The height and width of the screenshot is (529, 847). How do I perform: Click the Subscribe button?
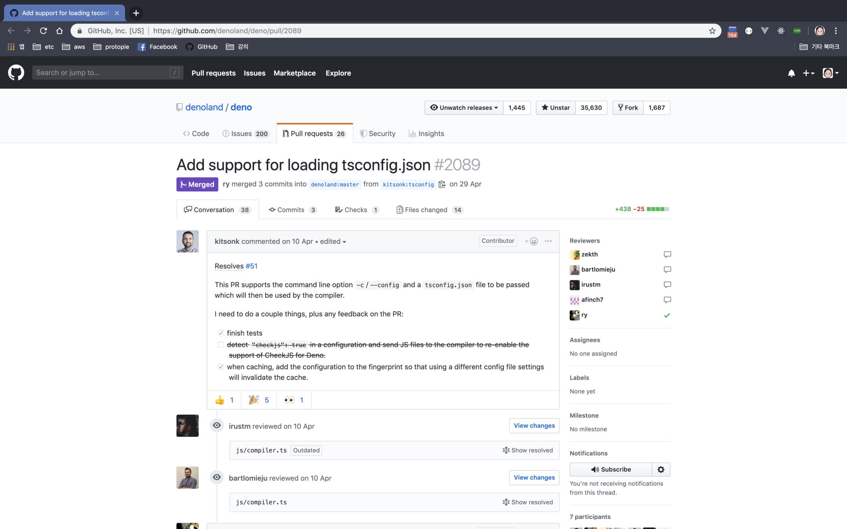point(611,469)
